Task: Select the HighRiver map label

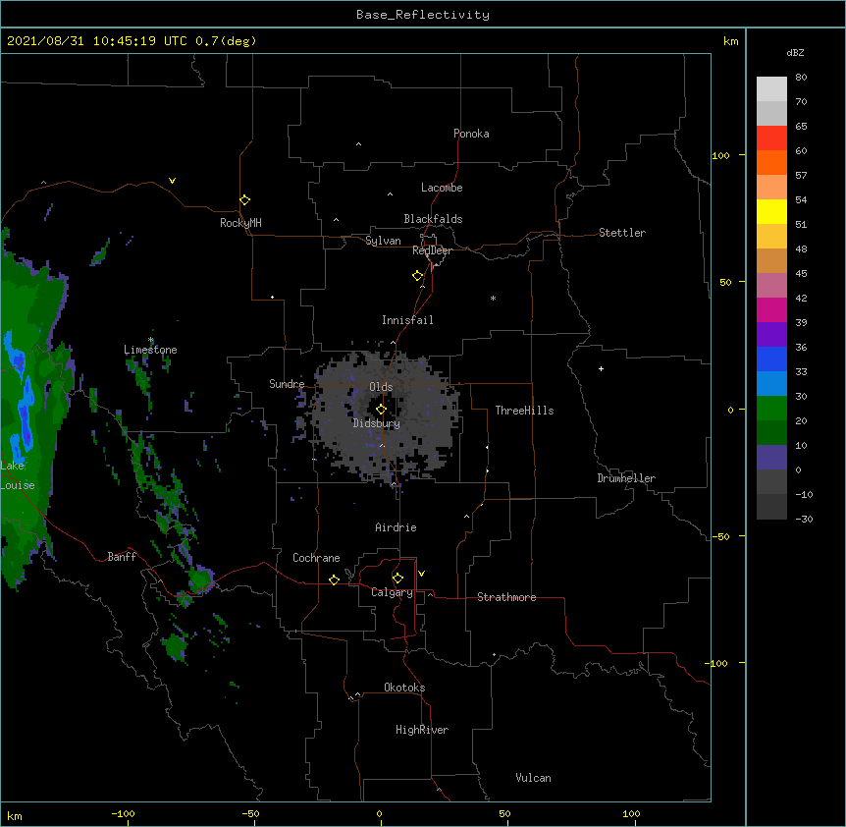Action: tap(422, 730)
